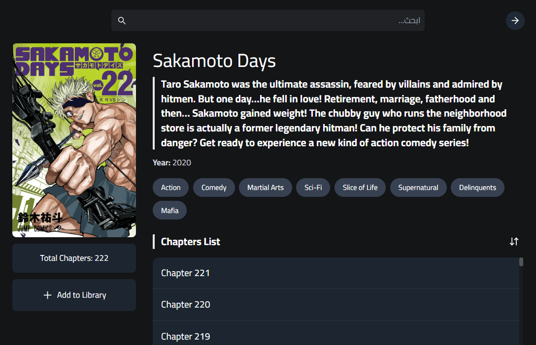Open Chapter 219
The width and height of the screenshot is (536, 345).
336,336
